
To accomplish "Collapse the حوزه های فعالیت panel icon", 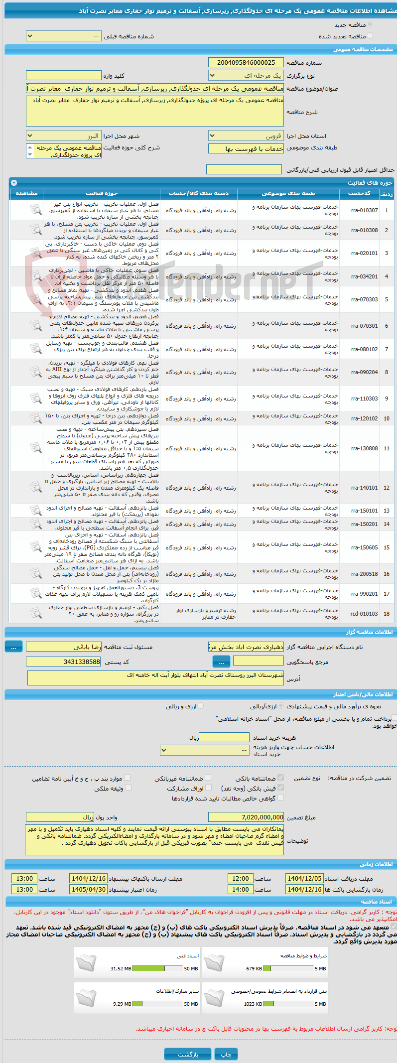I will click(x=13, y=183).
